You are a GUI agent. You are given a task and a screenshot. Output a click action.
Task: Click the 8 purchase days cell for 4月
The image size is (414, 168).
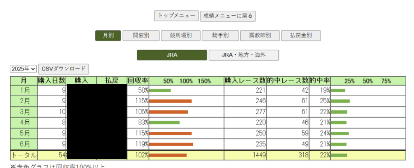pos(51,123)
